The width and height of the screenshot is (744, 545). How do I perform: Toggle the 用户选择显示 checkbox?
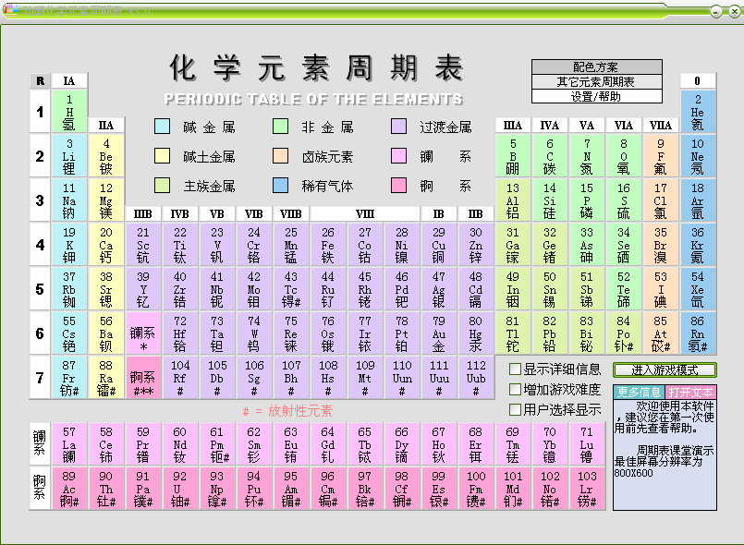pyautogui.click(x=515, y=409)
